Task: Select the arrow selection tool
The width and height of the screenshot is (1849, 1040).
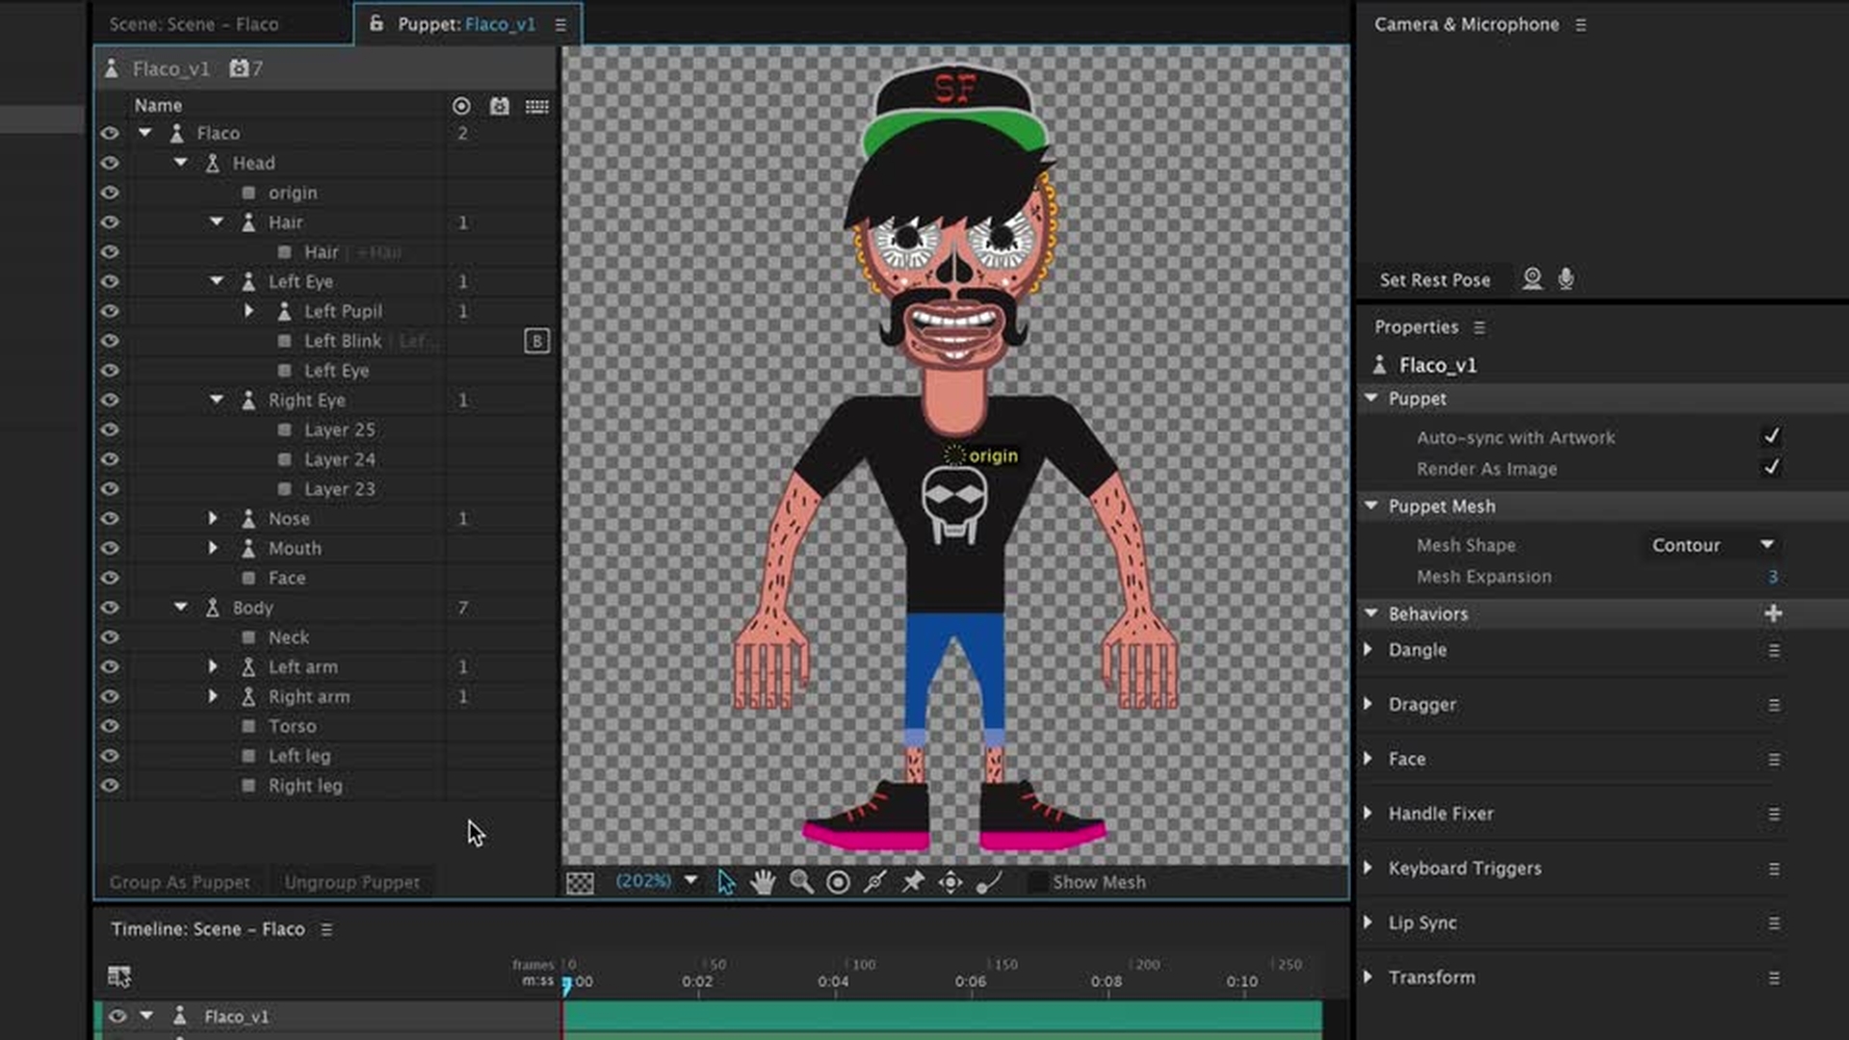Action: 727,881
